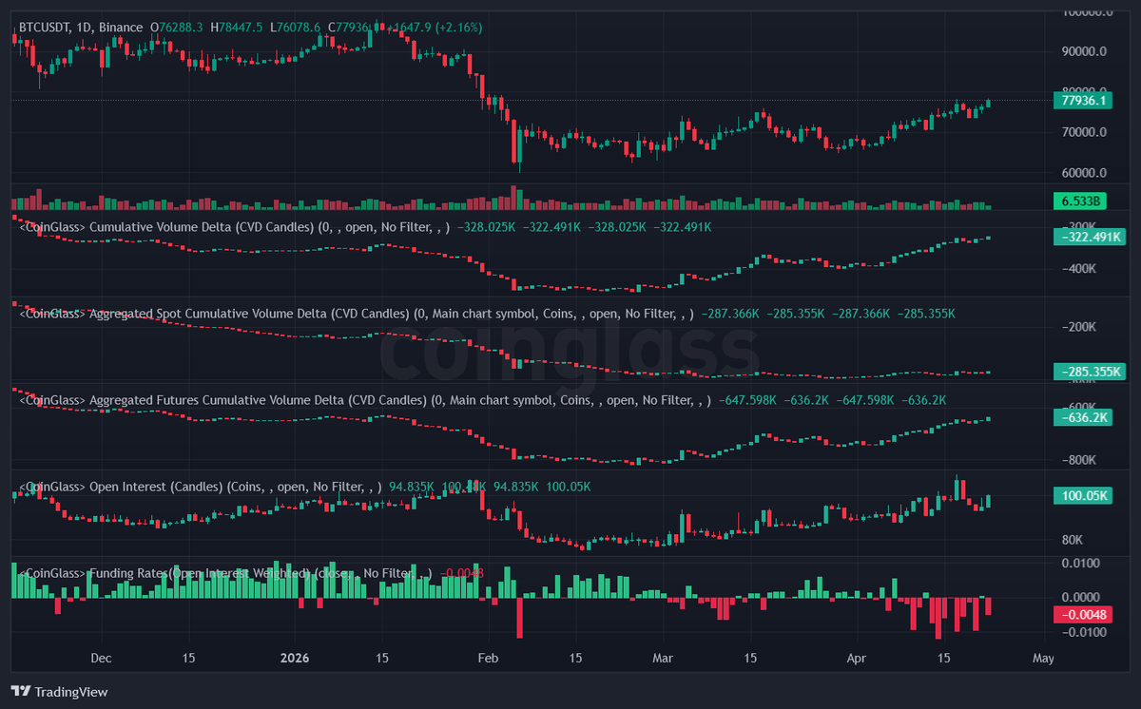Click the -647.598K value in Futures CVD legend
This screenshot has height=709, width=1141.
(x=749, y=400)
